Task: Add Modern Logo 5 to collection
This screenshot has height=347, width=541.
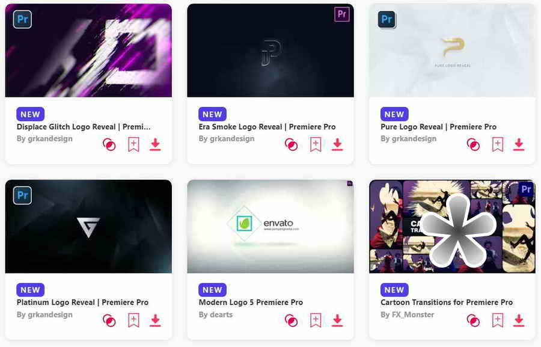Action: coord(316,321)
